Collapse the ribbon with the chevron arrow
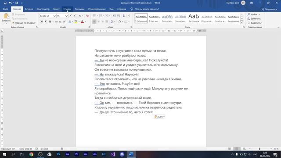Screen dimensions: 281x158 pyautogui.click(x=278, y=27)
